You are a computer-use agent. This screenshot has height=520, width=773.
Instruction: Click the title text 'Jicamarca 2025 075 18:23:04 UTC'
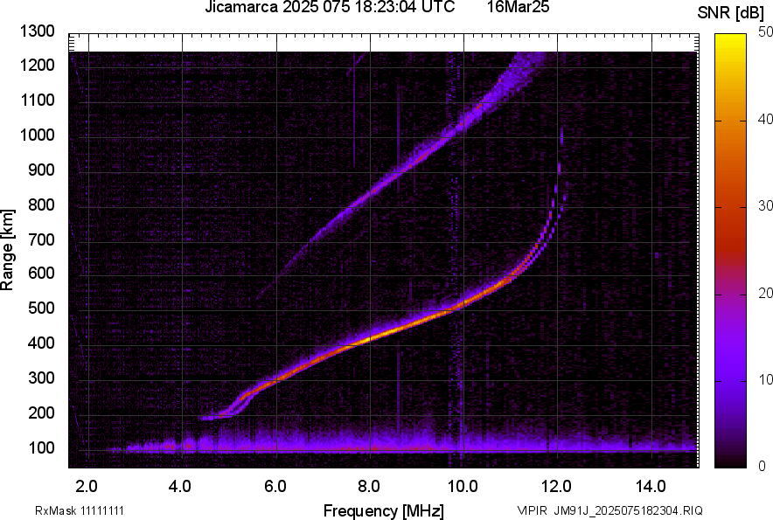pos(330,7)
